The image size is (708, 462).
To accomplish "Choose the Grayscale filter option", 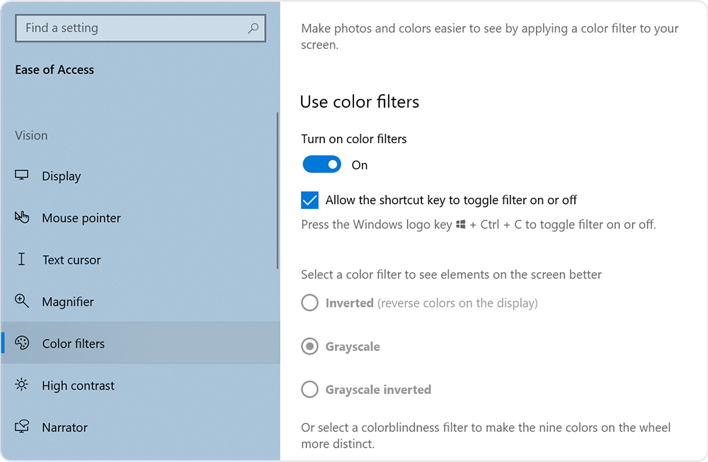I will [x=309, y=346].
